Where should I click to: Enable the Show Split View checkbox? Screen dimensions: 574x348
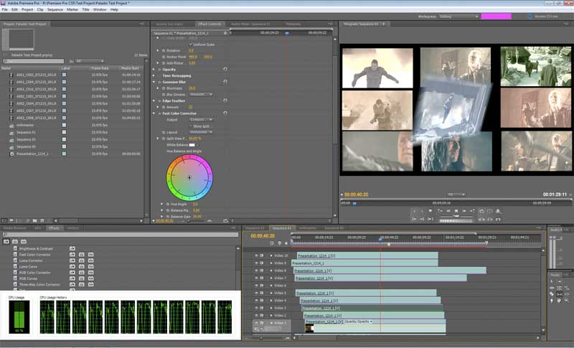[189, 126]
